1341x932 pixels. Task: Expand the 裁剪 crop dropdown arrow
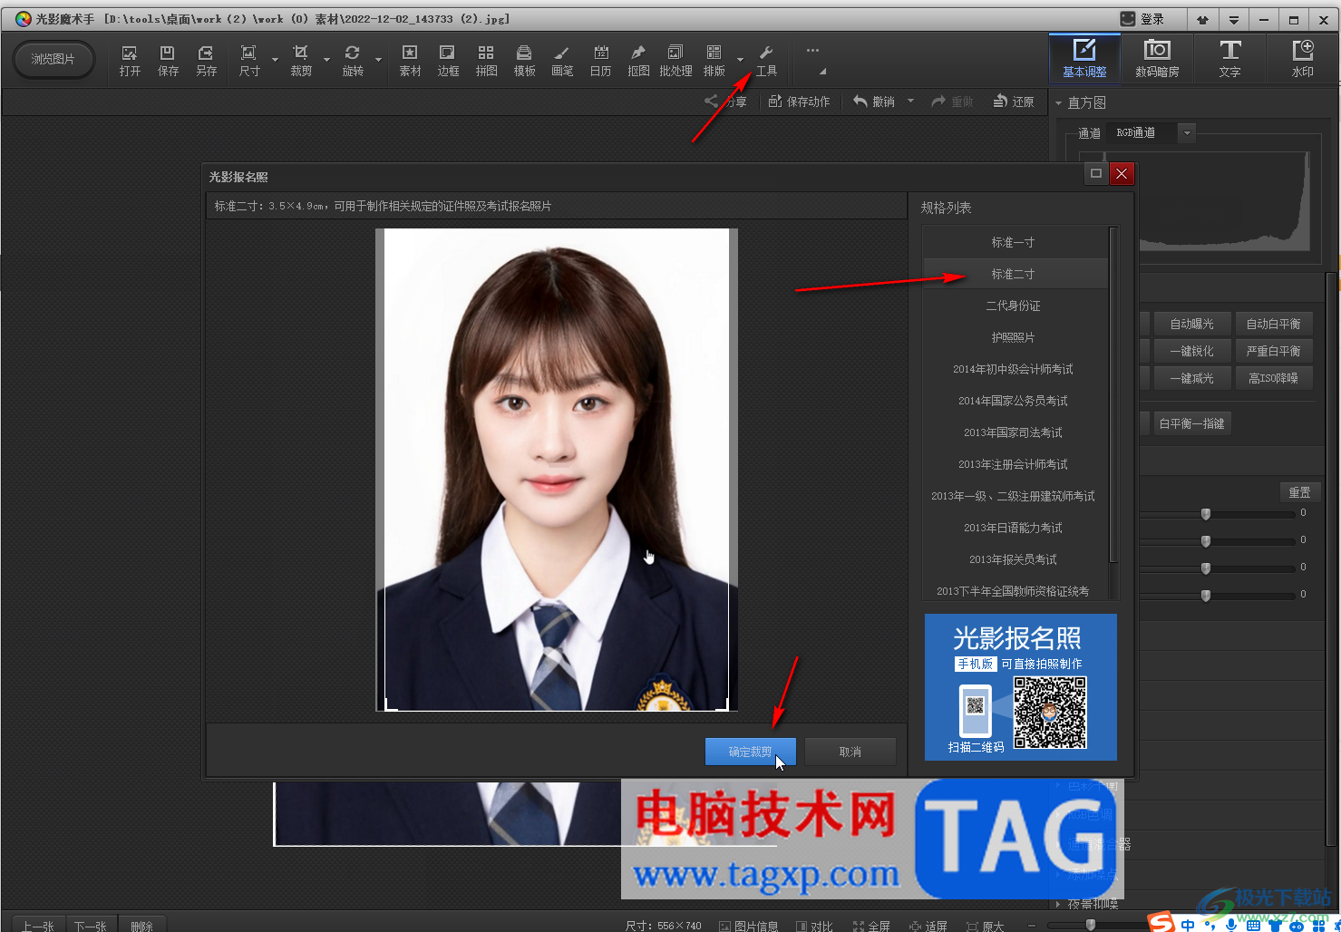point(326,61)
